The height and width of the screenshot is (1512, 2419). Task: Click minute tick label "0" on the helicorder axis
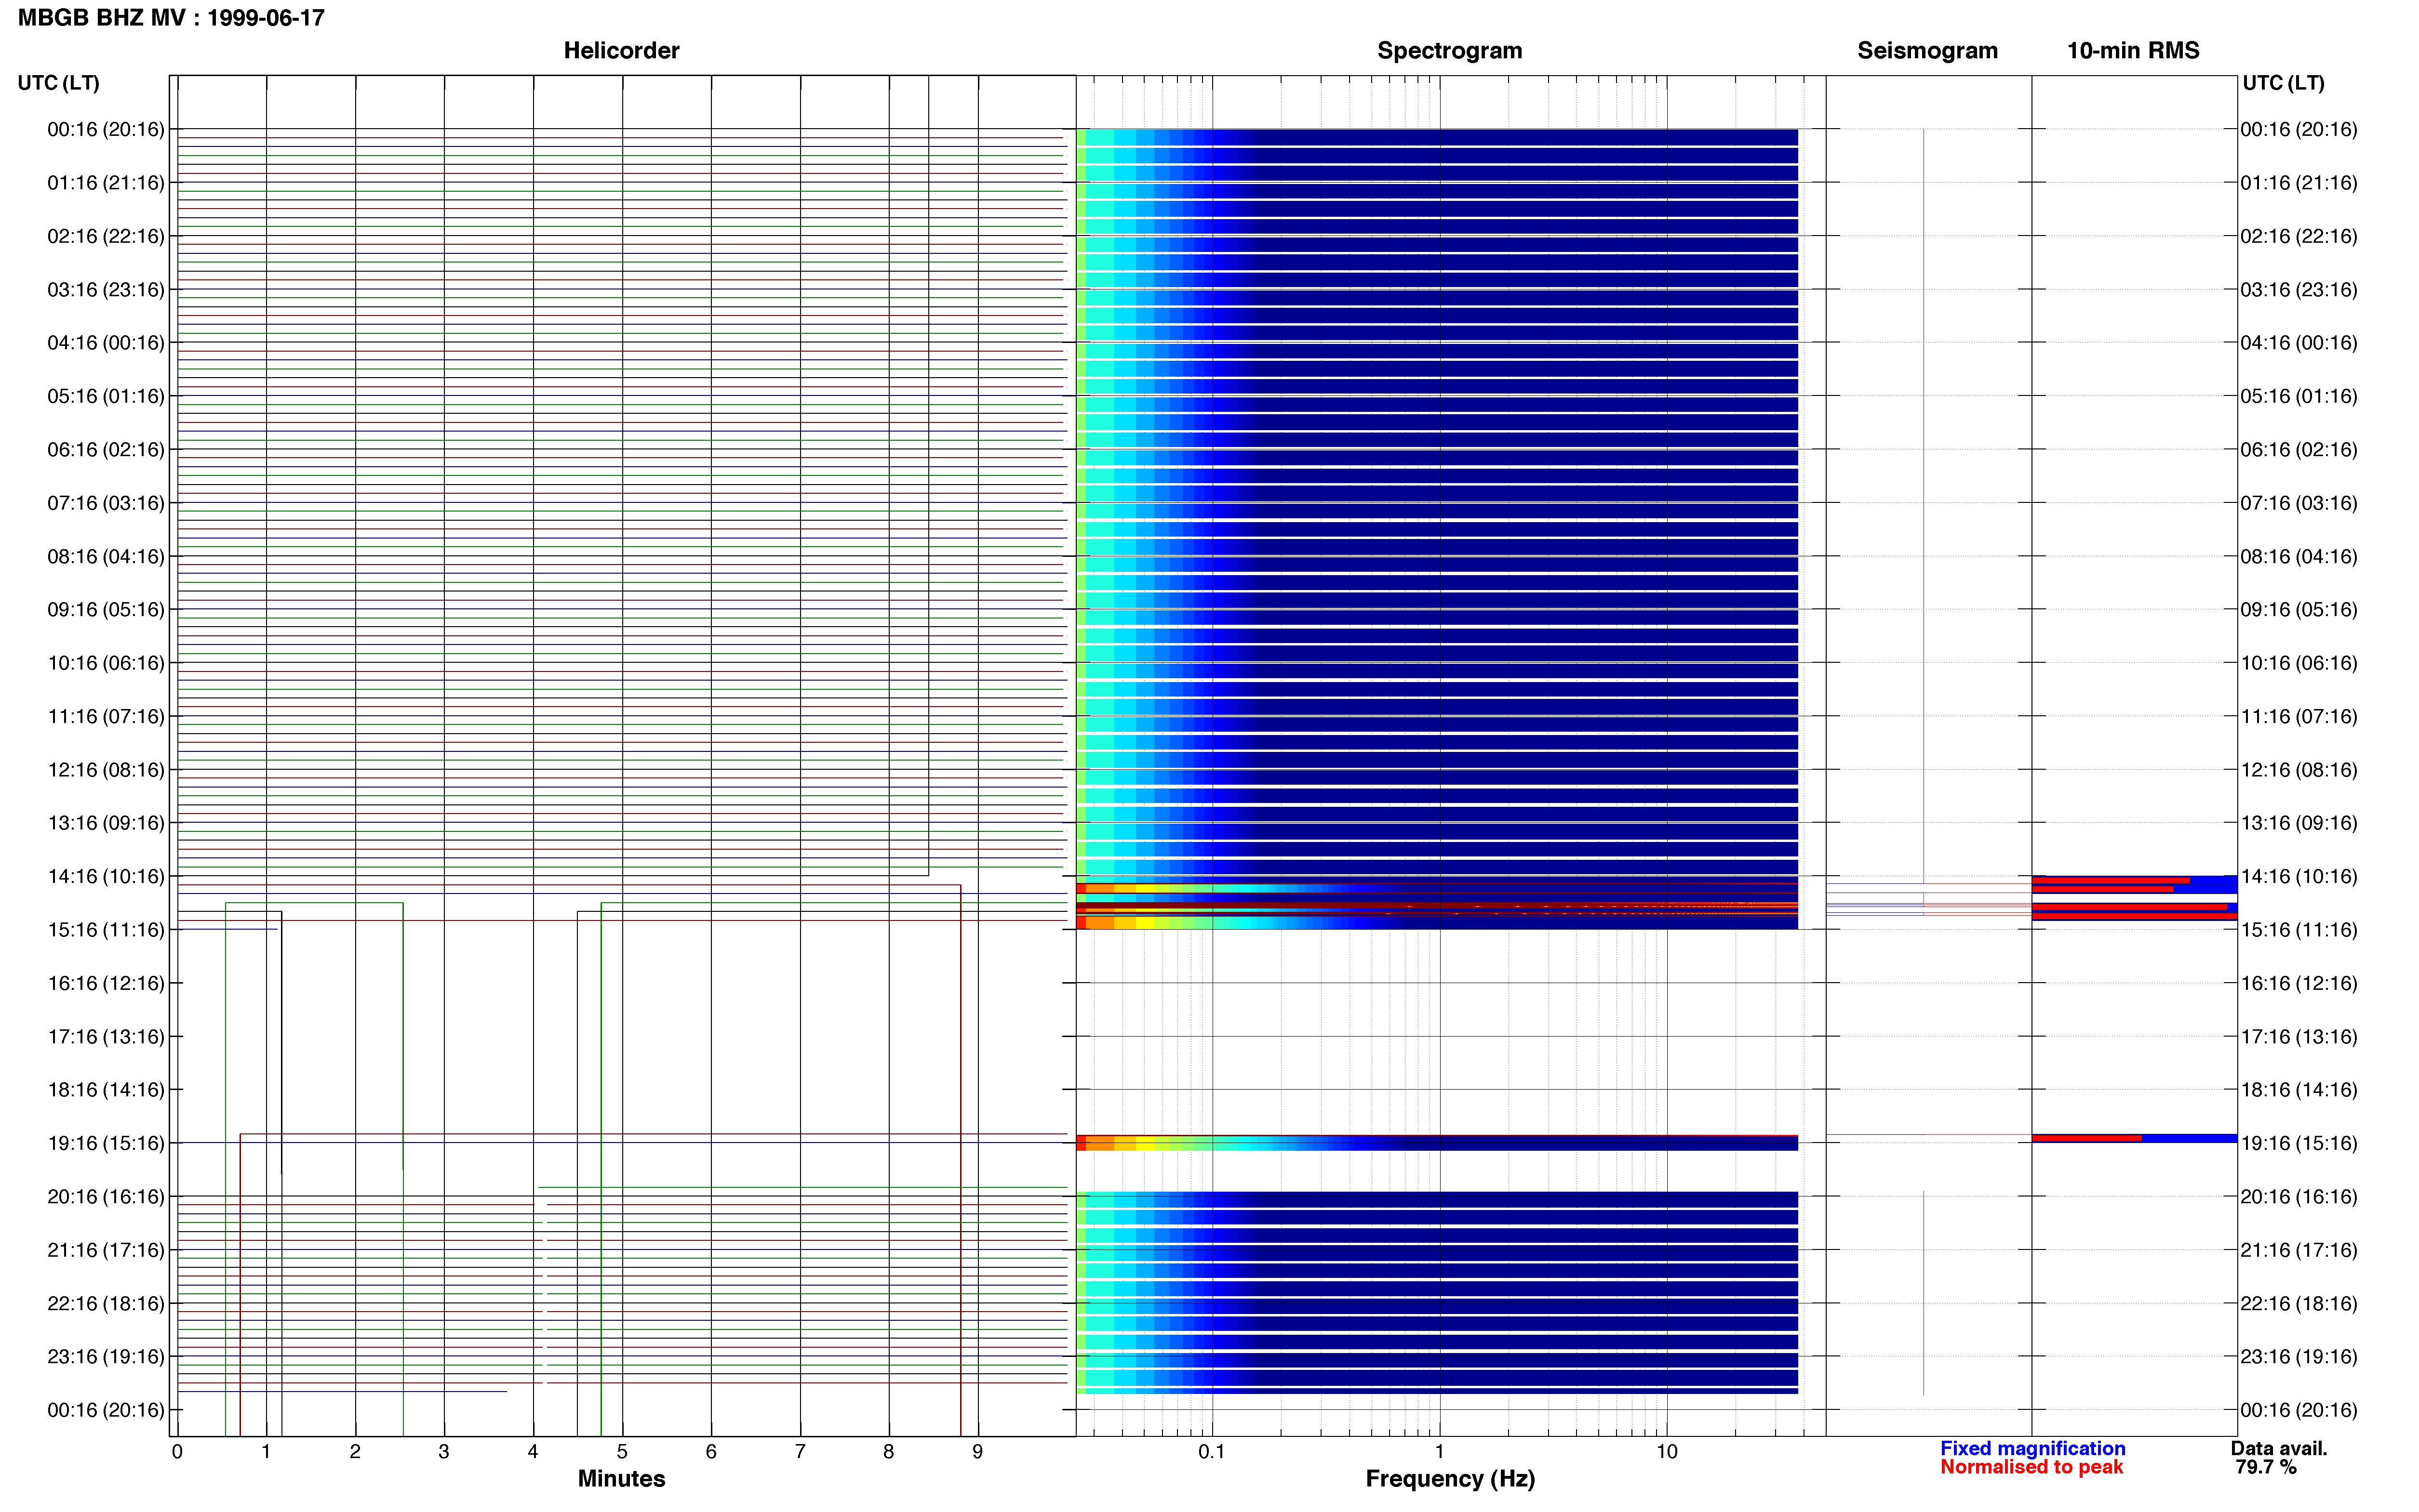[177, 1451]
